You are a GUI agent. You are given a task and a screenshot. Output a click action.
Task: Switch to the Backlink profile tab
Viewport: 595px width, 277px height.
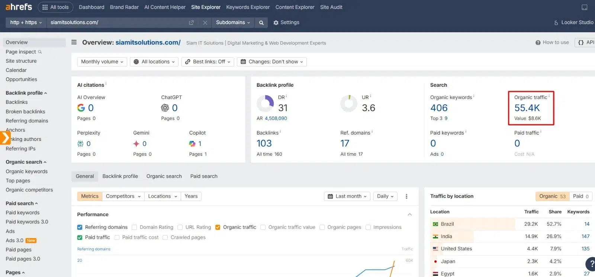[120, 177]
